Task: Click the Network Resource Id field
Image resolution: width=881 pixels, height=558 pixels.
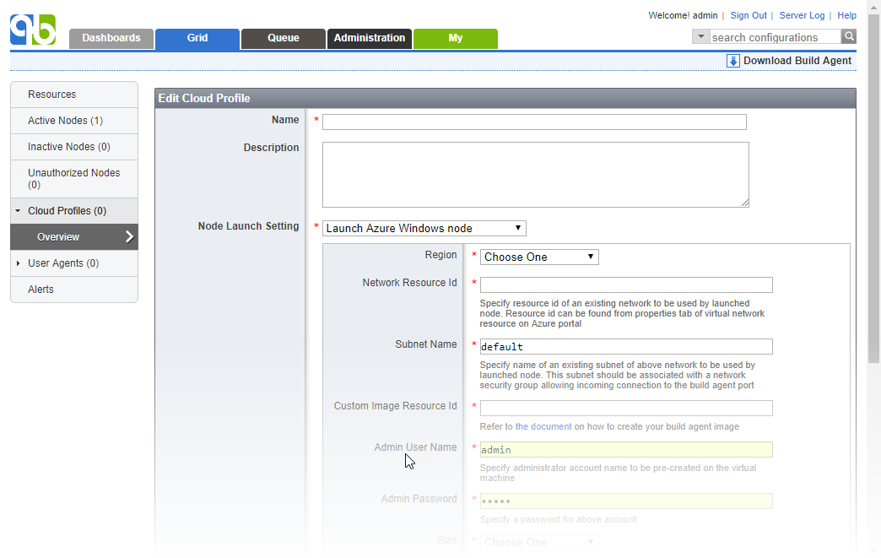Action: click(626, 284)
